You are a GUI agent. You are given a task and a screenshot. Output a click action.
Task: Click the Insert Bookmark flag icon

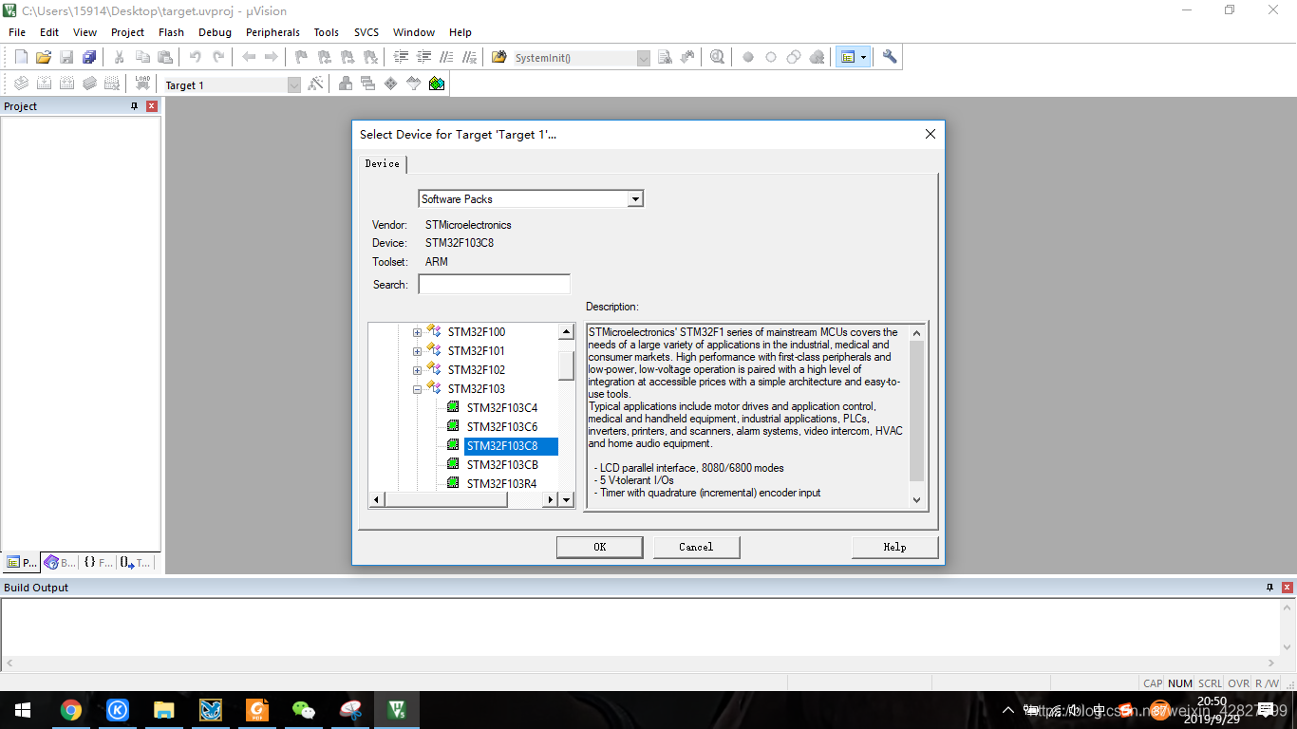302,57
